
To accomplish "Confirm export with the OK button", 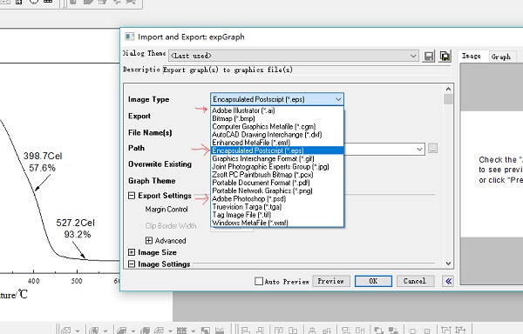I will coord(373,281).
